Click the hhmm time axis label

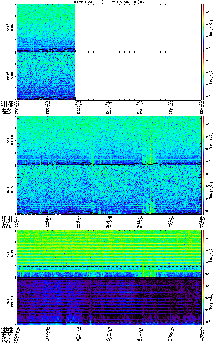tap(4, 339)
